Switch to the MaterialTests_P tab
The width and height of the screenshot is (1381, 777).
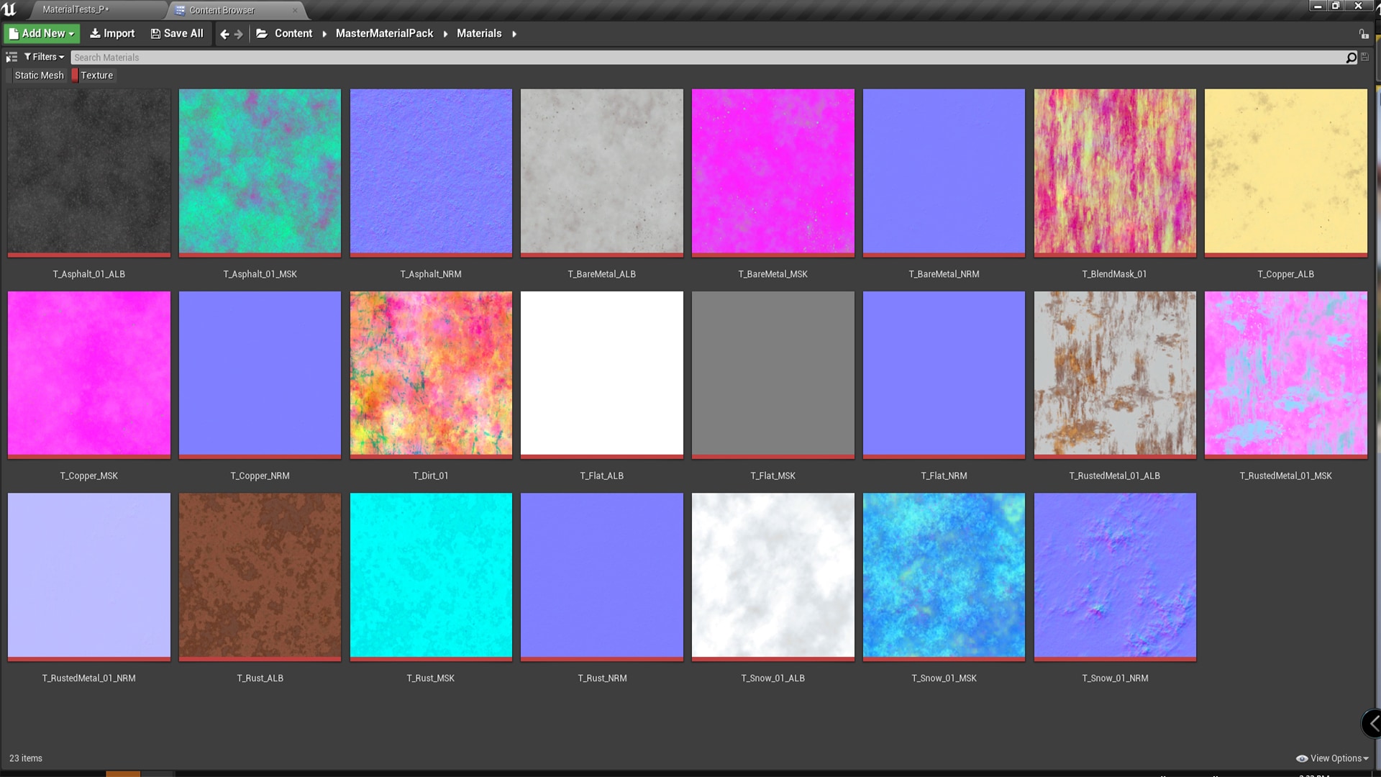[x=76, y=9]
